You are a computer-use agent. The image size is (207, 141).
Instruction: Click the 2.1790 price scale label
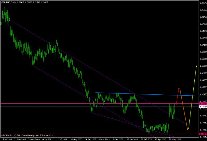click(203, 24)
